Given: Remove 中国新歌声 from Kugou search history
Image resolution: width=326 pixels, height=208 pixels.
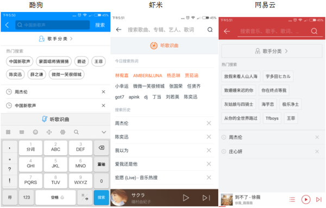Looking at the screenshot, I should (103, 105).
